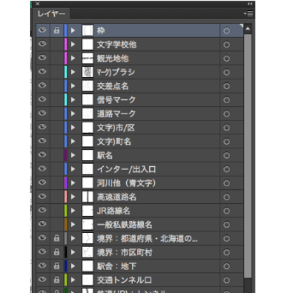This screenshot has height=293, width=293.
Task: Hide the 道路マーク layer
Action: [42, 113]
